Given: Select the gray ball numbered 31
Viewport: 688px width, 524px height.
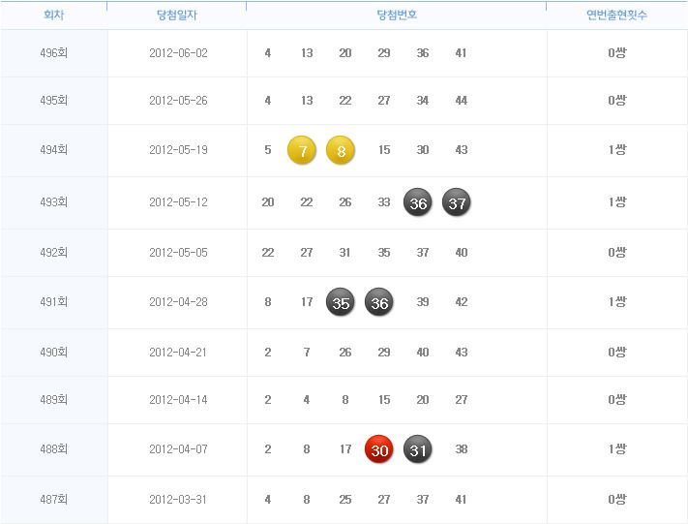Looking at the screenshot, I should click(x=418, y=449).
